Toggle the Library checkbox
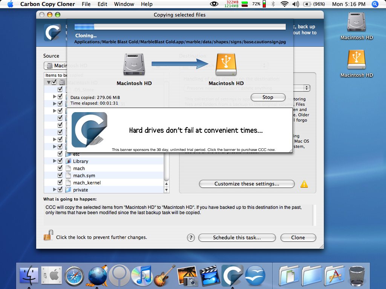This screenshot has width=386, height=289. [x=60, y=161]
